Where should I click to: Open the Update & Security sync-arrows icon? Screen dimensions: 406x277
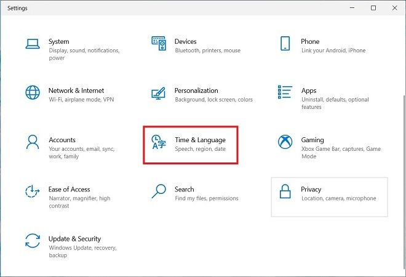33,241
